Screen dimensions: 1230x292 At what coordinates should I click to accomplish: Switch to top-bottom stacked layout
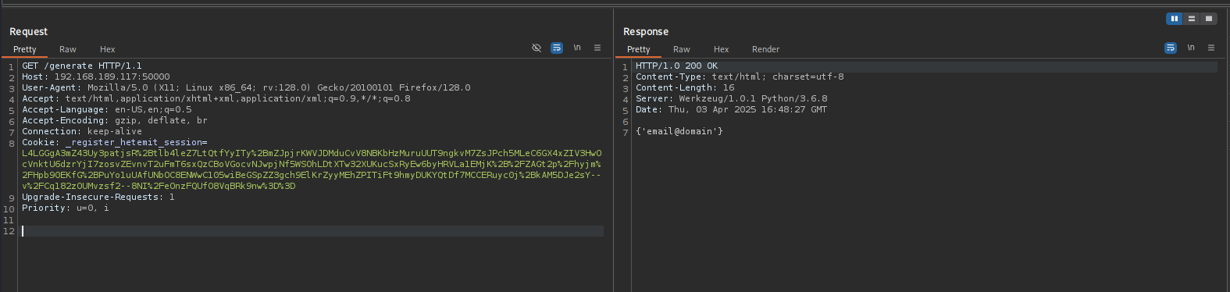coord(1191,19)
